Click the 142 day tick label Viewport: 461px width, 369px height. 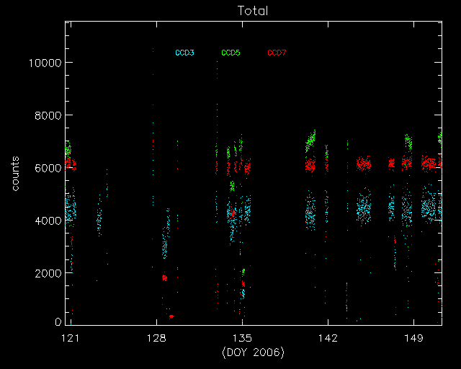tap(328, 337)
